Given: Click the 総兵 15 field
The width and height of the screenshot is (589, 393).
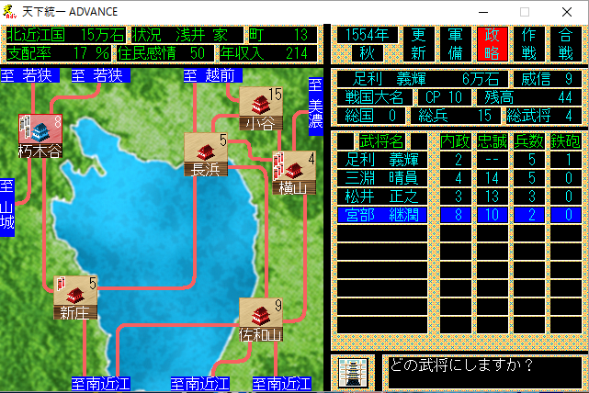Looking at the screenshot, I should [456, 116].
